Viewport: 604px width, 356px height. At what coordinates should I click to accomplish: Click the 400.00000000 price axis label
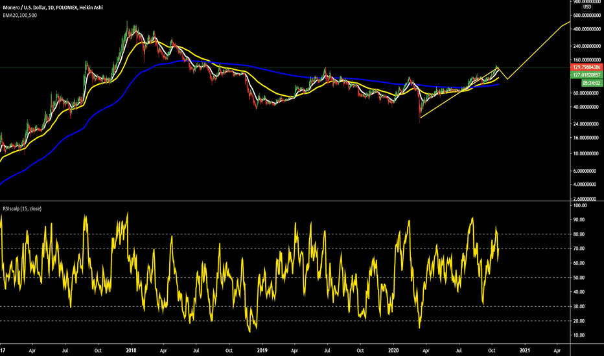(586, 29)
